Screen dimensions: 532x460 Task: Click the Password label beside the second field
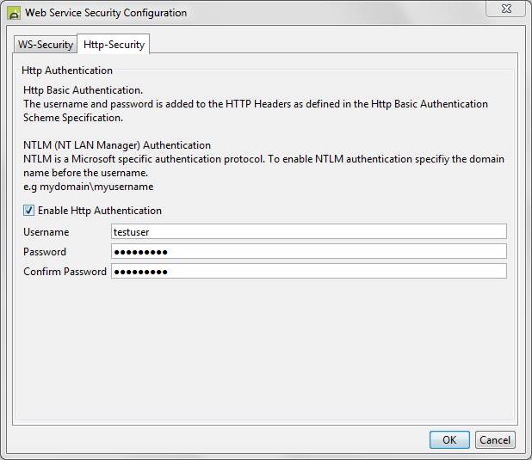pyautogui.click(x=45, y=252)
